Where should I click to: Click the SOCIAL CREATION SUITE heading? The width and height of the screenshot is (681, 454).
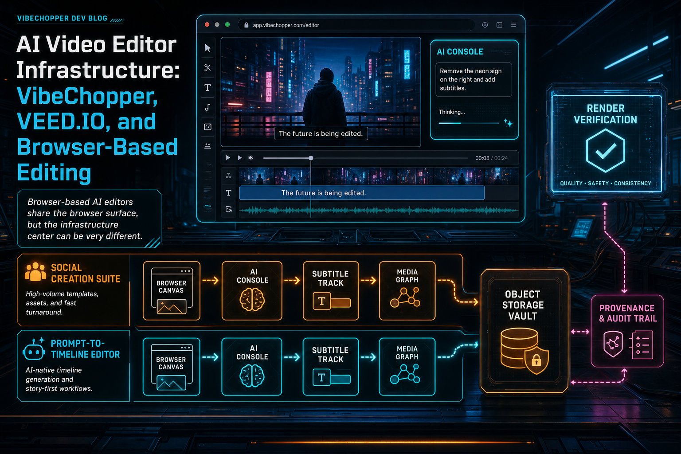(x=86, y=273)
